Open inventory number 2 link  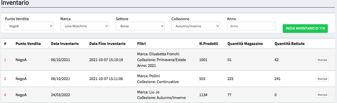tap(5, 79)
